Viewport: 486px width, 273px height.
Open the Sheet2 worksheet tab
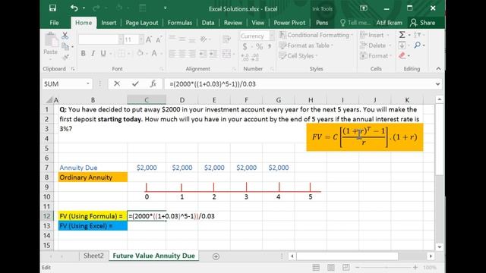(93, 256)
